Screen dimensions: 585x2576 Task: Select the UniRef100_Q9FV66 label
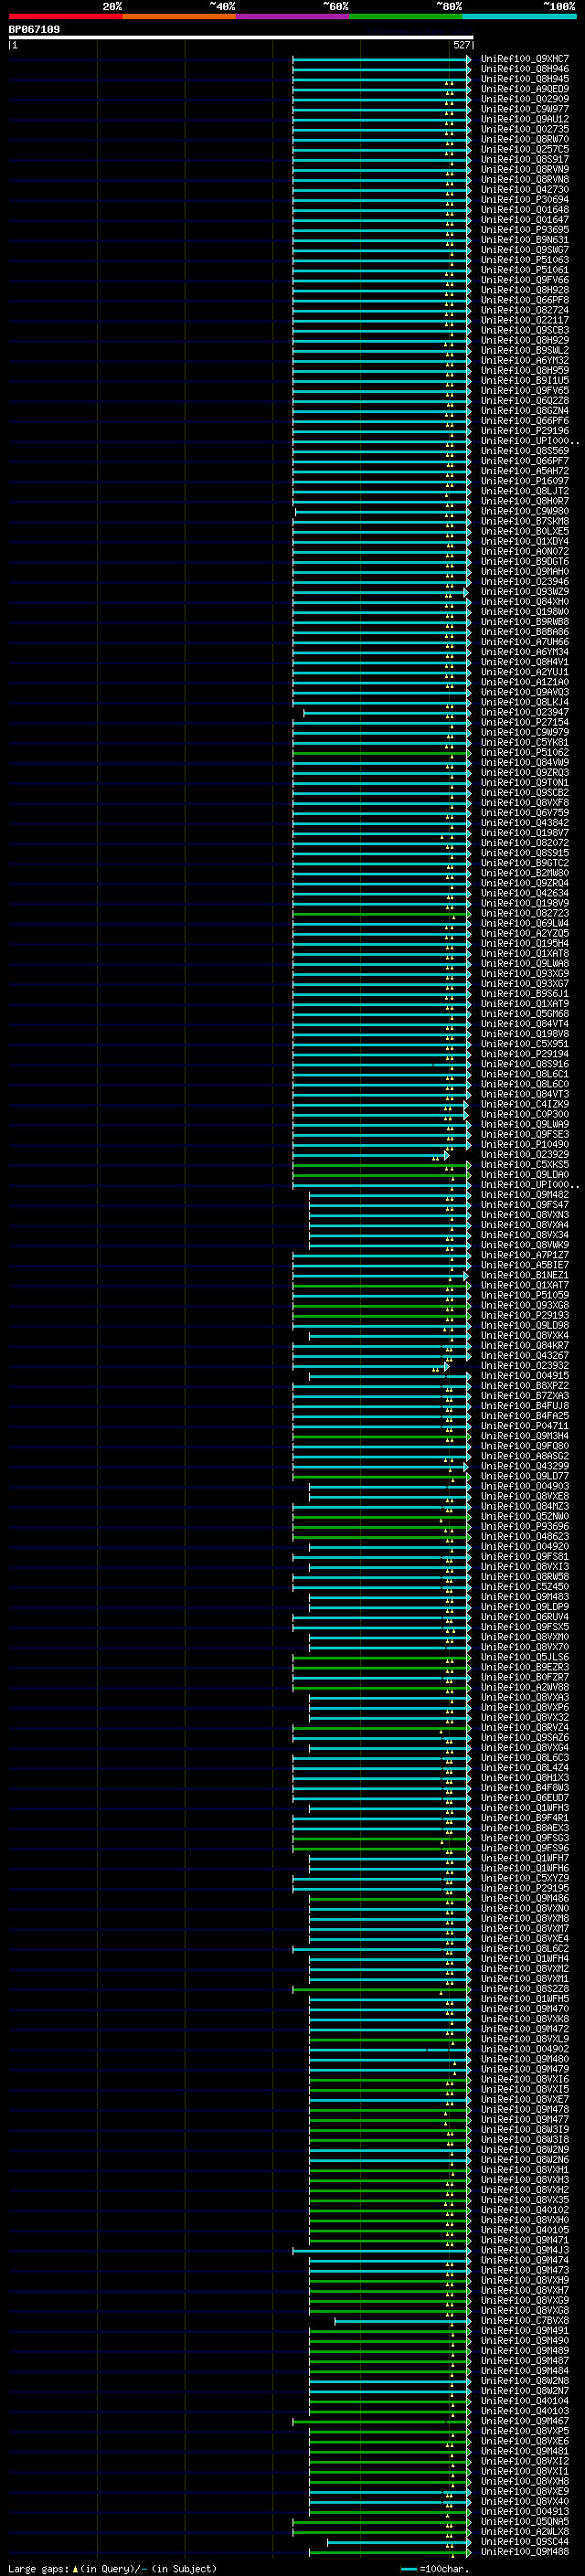525,280
